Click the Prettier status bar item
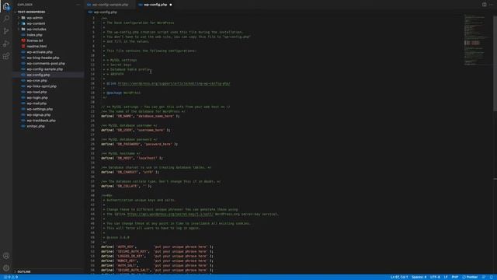This screenshot has width=497, height=280. pos(470,277)
